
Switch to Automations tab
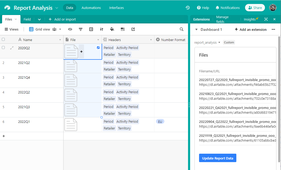click(x=91, y=8)
